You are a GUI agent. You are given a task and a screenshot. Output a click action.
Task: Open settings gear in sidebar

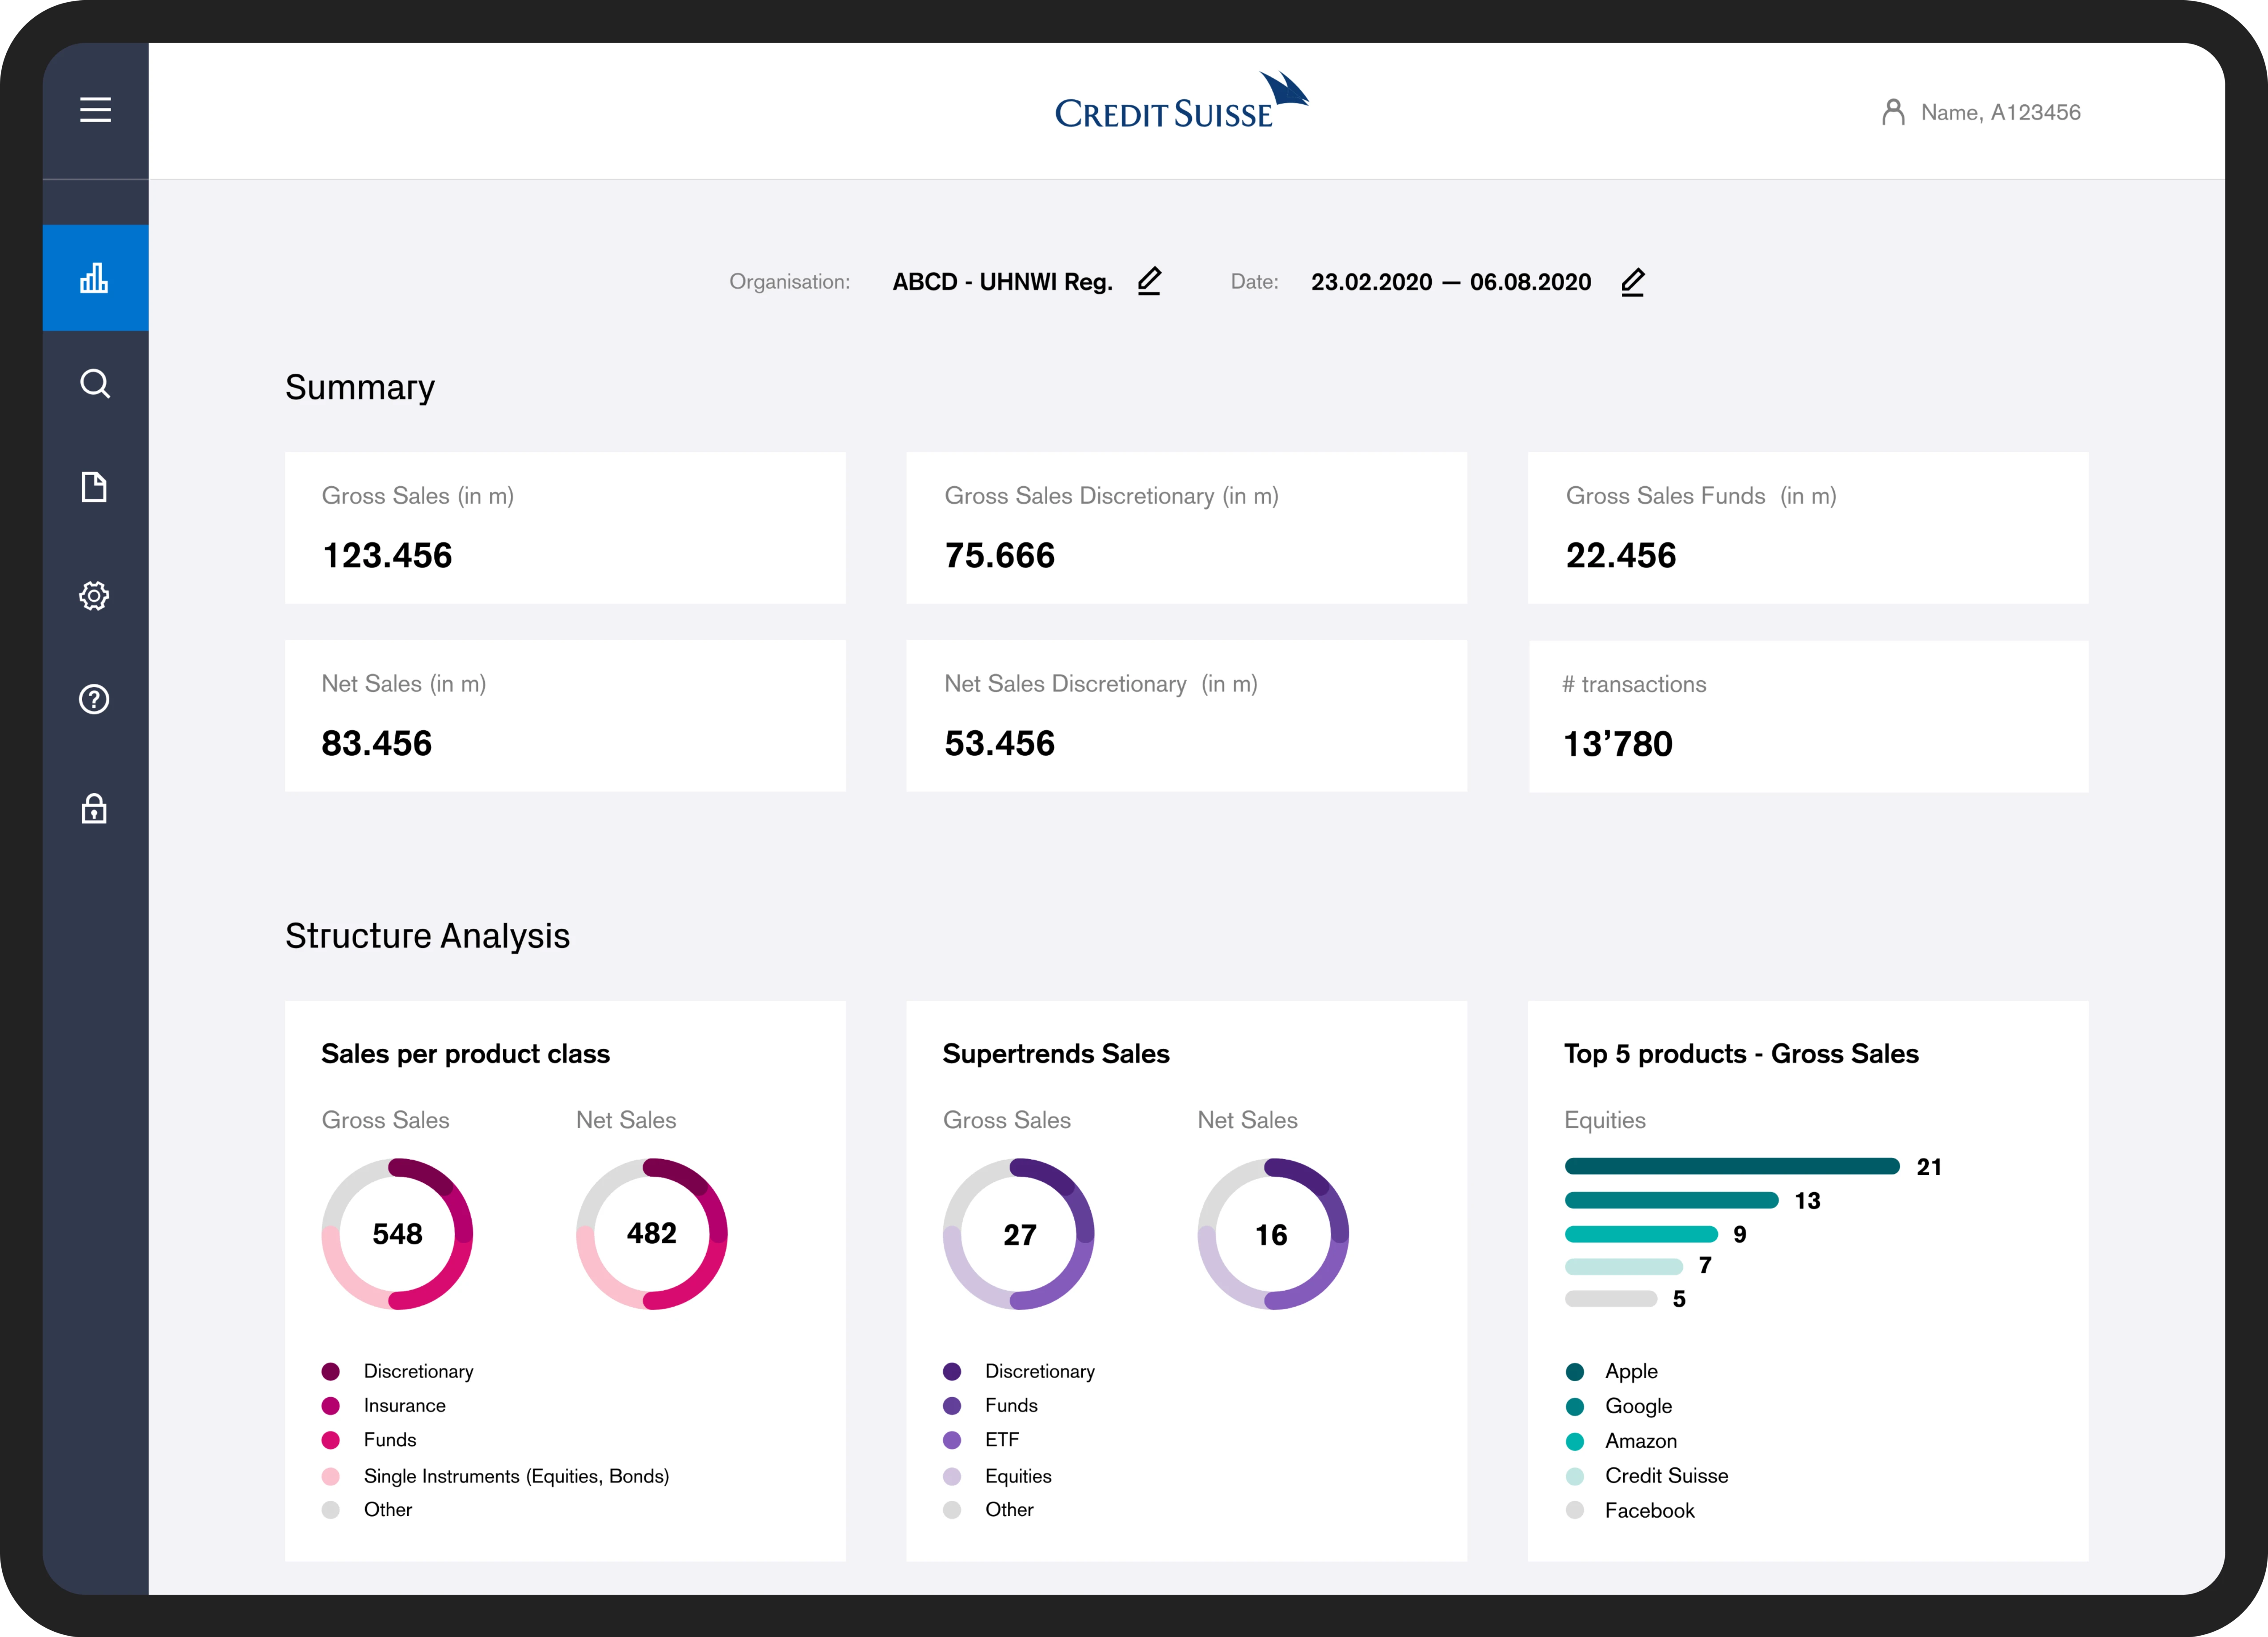[x=94, y=596]
